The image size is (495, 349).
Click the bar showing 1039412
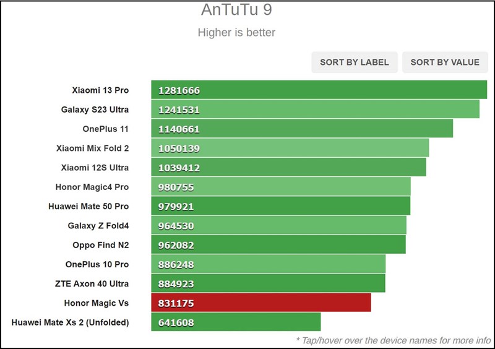click(288, 167)
